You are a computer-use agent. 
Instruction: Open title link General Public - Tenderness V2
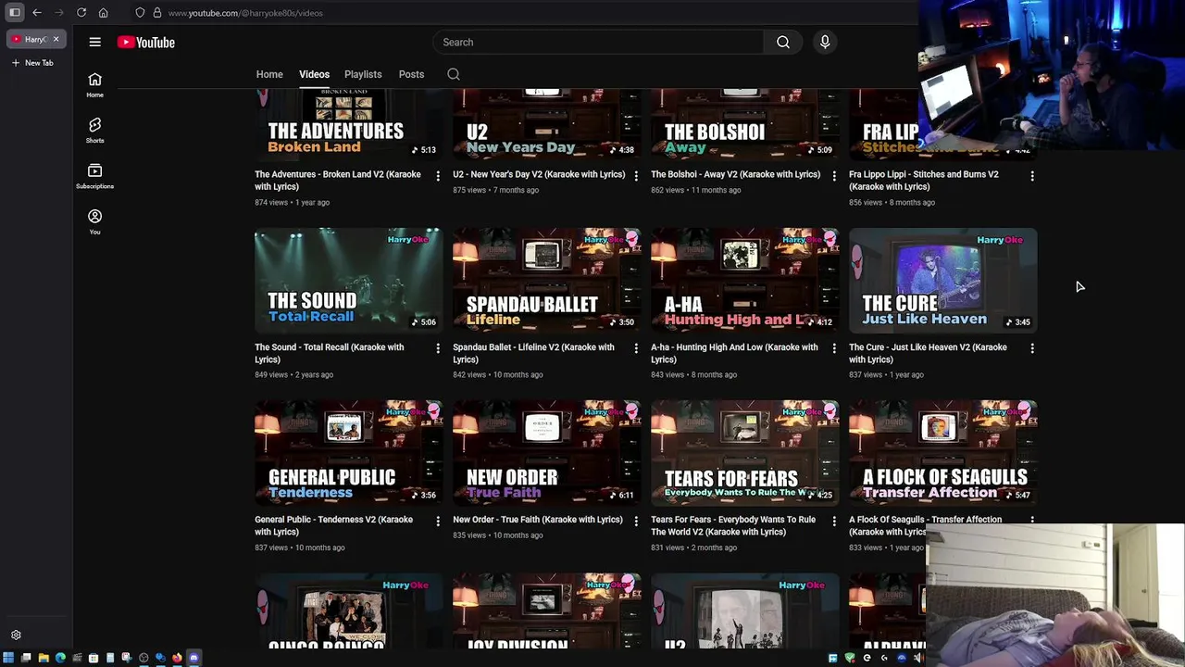point(333,525)
